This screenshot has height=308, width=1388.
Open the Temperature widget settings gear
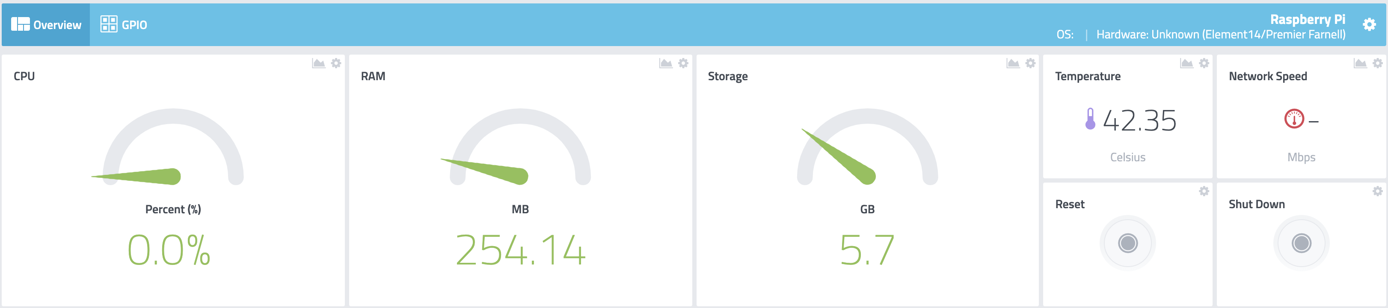click(x=1204, y=64)
